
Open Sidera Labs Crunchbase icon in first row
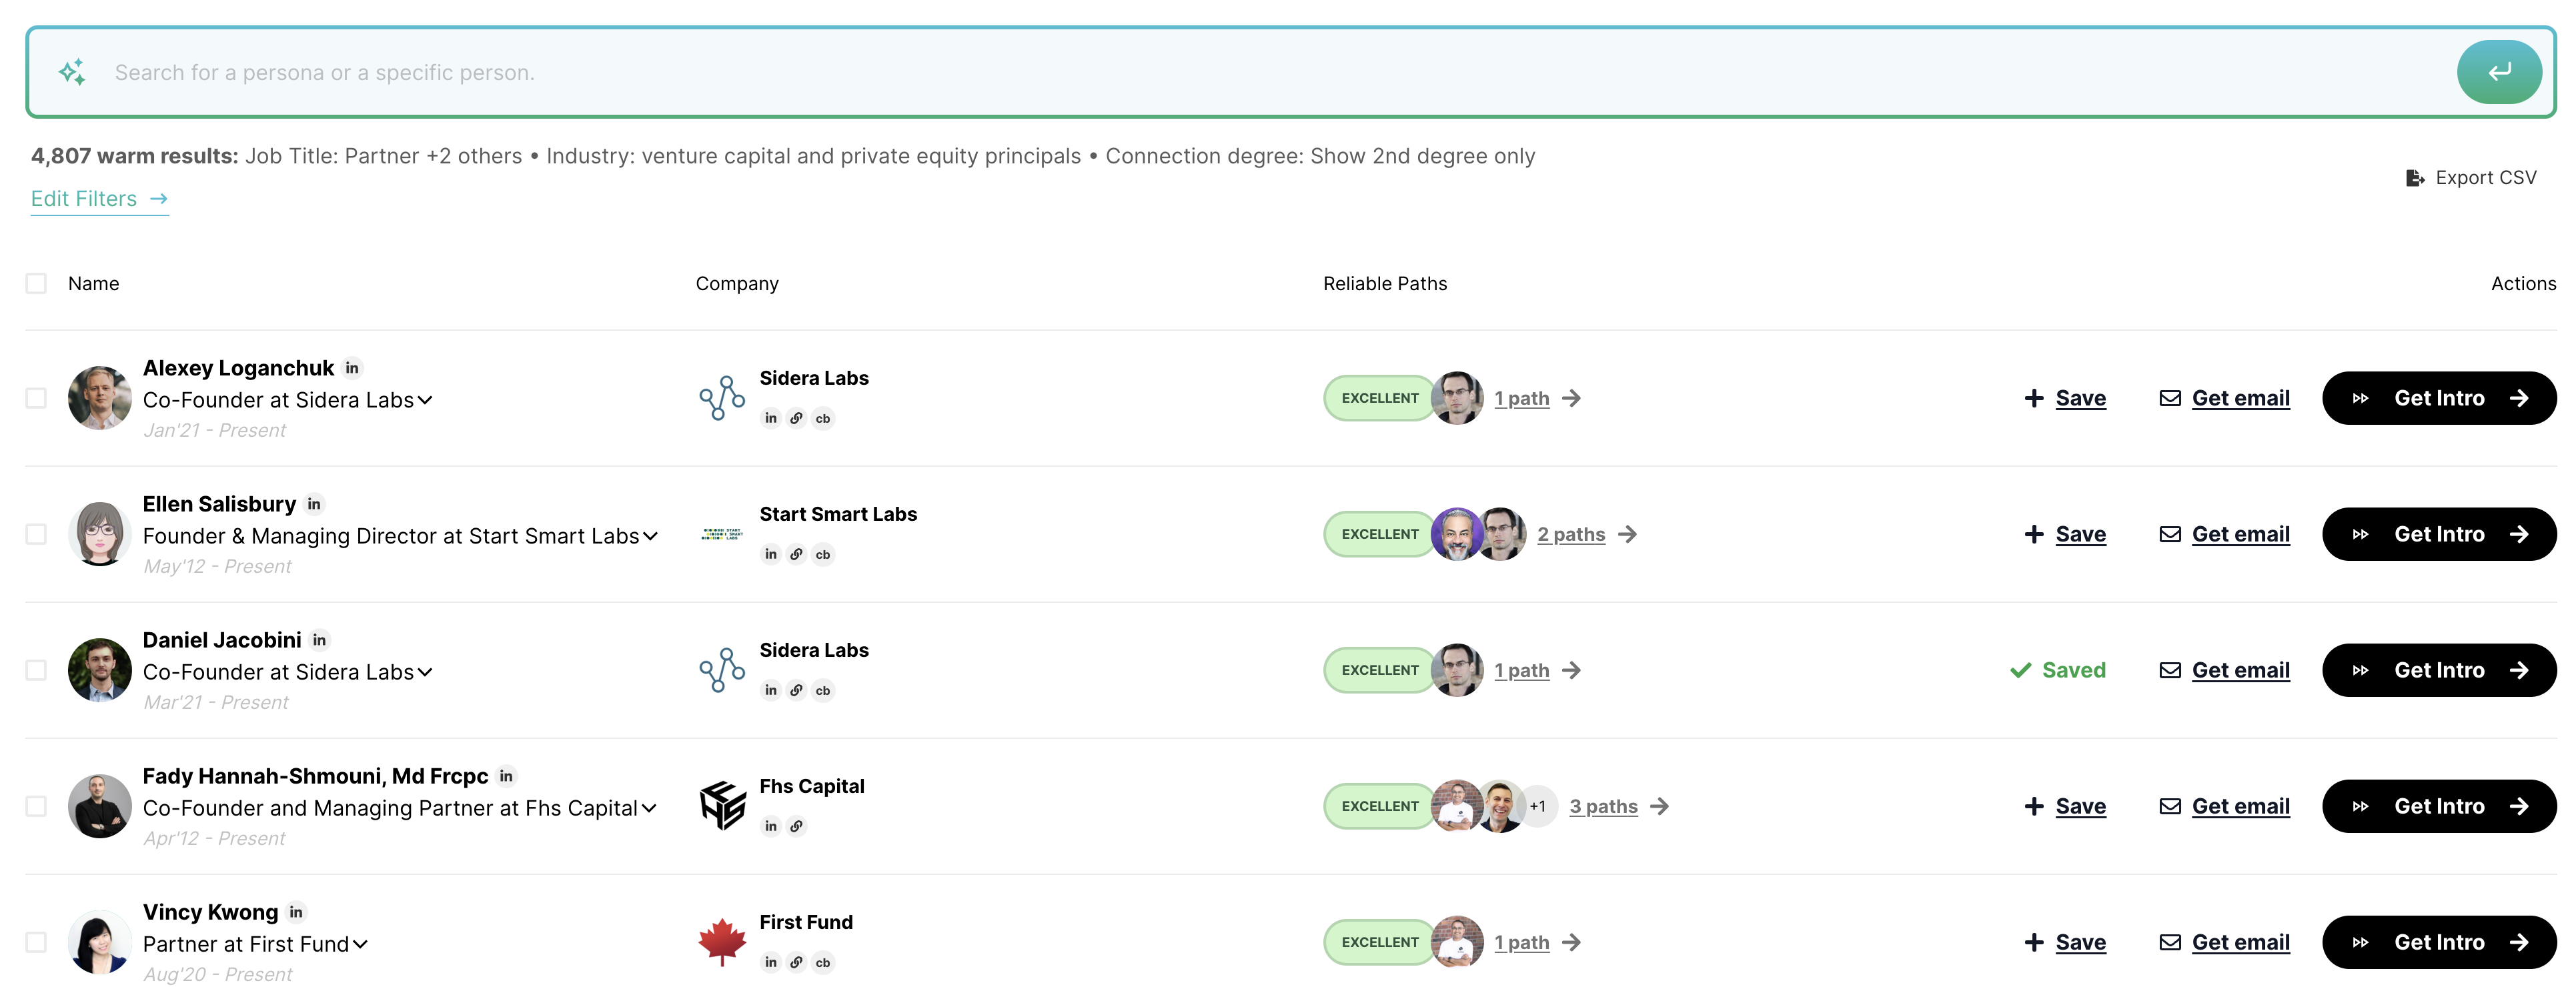(x=822, y=418)
